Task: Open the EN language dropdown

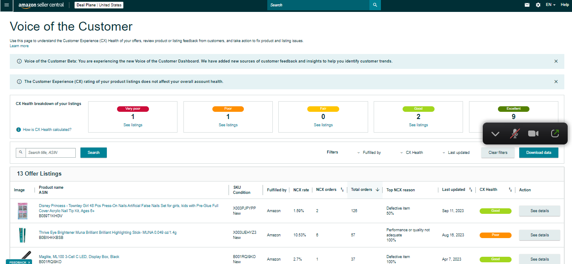Action: pyautogui.click(x=551, y=5)
